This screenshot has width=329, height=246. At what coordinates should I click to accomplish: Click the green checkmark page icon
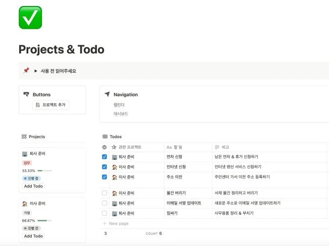pos(30,18)
